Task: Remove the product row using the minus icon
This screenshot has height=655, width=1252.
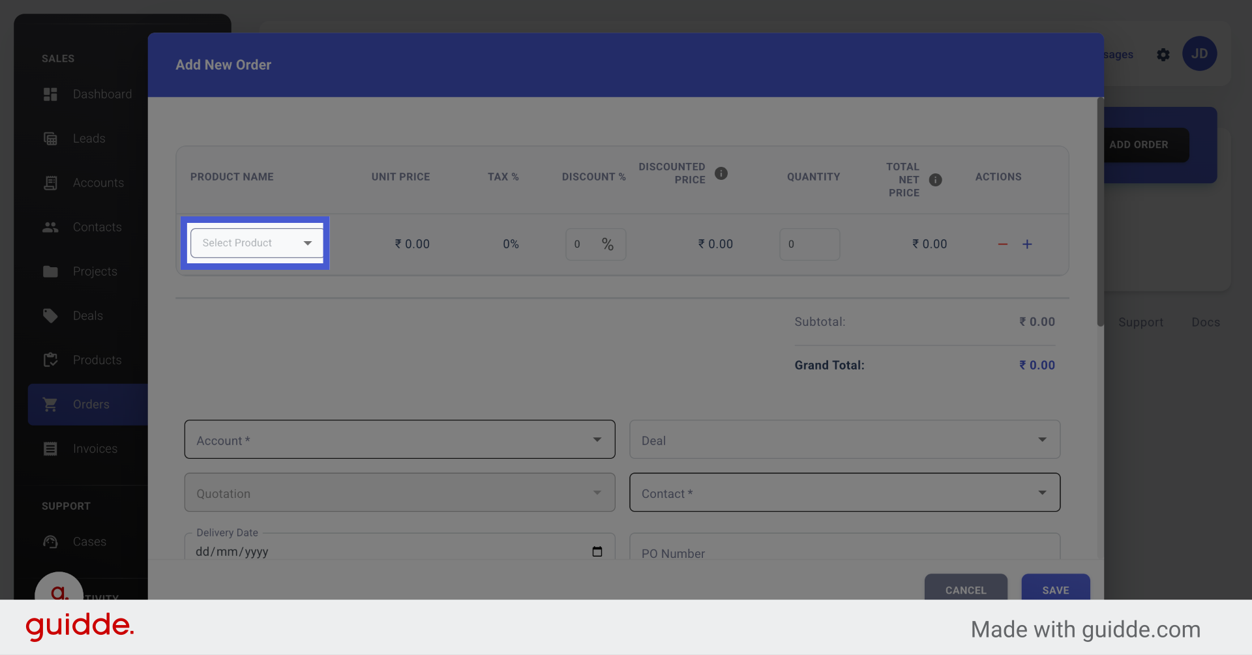Action: pos(1002,244)
